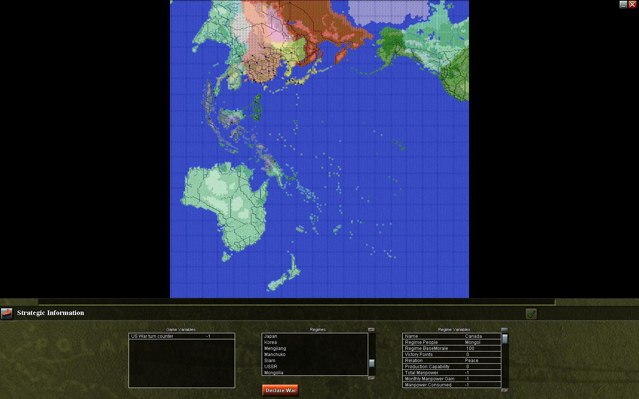Click the Relation row showing Peace
Image resolution: width=639 pixels, height=399 pixels.
[452, 361]
